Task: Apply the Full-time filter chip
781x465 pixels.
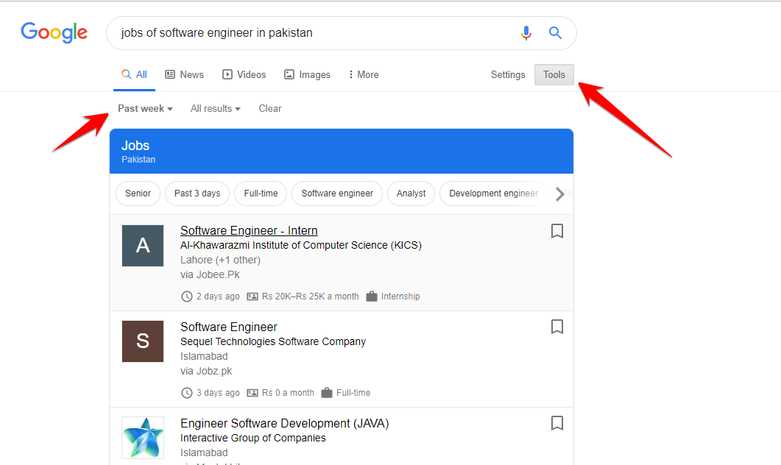Action: click(x=261, y=194)
